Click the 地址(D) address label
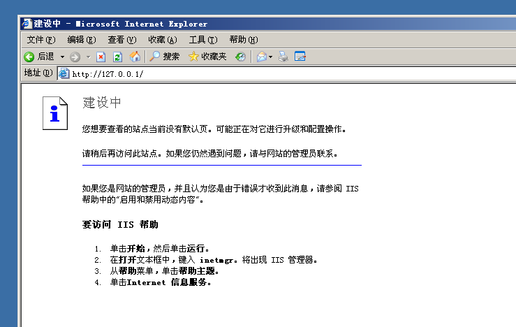The width and height of the screenshot is (516, 327). pyautogui.click(x=38, y=73)
